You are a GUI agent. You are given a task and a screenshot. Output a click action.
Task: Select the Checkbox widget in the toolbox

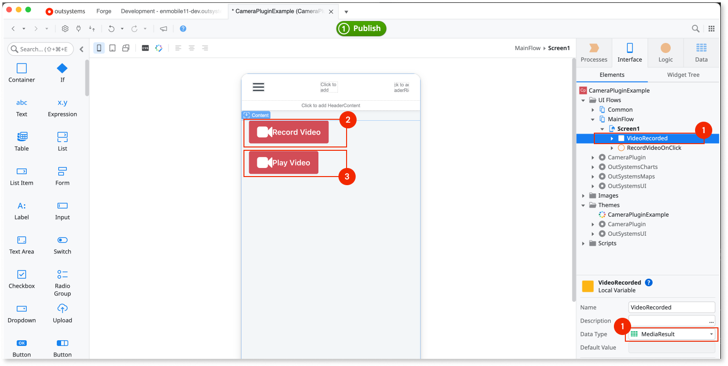pyautogui.click(x=21, y=279)
